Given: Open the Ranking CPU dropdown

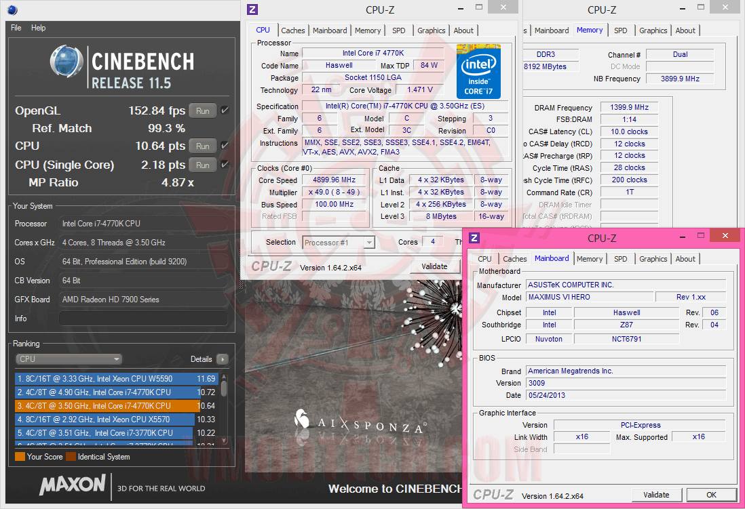Looking at the screenshot, I should [x=69, y=359].
